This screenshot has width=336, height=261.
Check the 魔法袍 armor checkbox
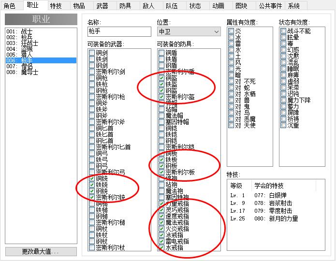(161, 191)
